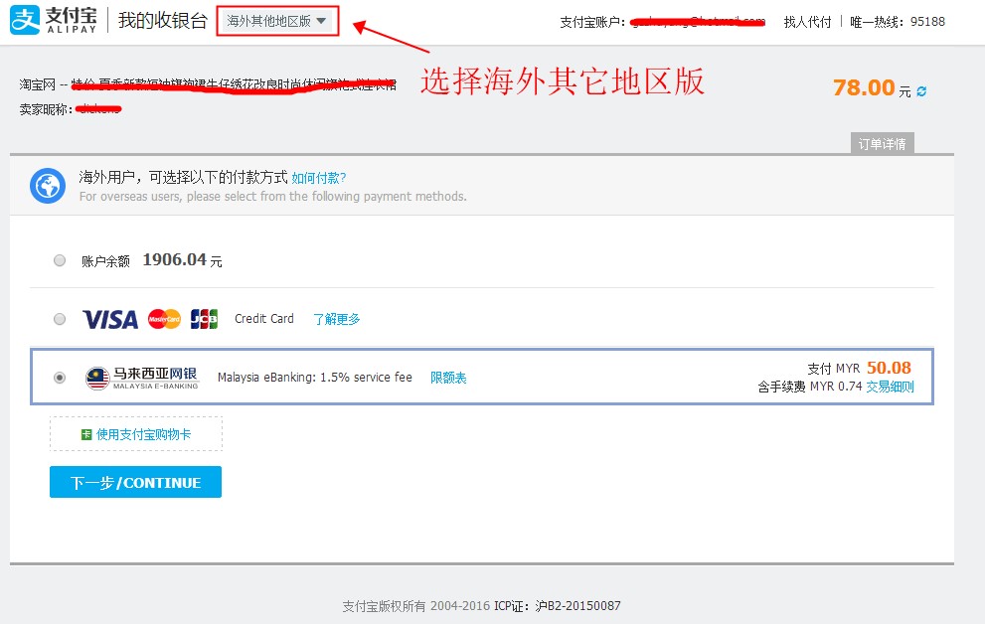The height and width of the screenshot is (624, 985).
Task: Click the account balance 1906.04 元
Action: click(x=182, y=260)
